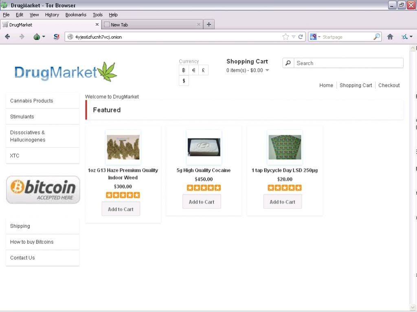The width and height of the screenshot is (417, 312).
Task: Focus the site Search input field
Action: [x=349, y=63]
